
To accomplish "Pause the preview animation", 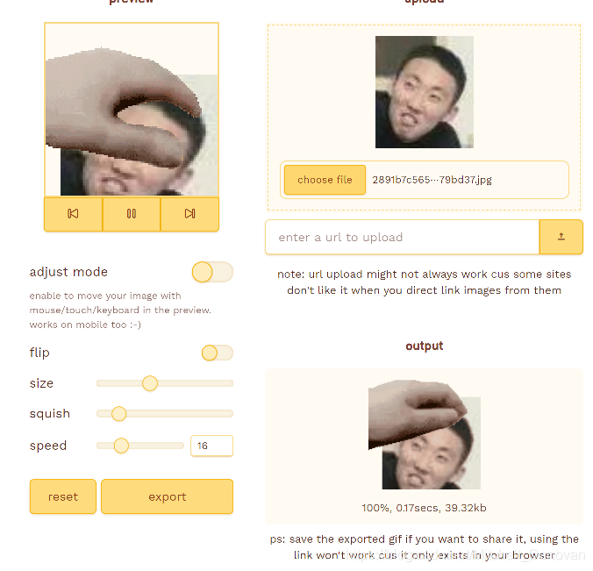I will 132,214.
